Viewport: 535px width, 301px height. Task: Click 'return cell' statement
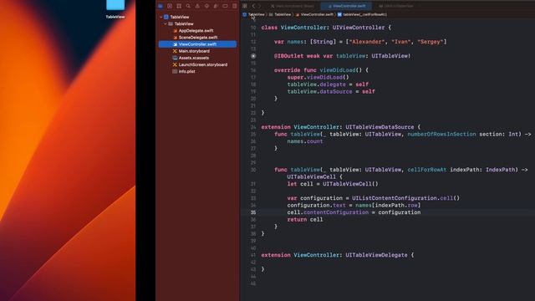(x=304, y=219)
